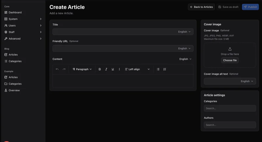Click the Users people icon
The image size is (262, 142).
[6, 26]
